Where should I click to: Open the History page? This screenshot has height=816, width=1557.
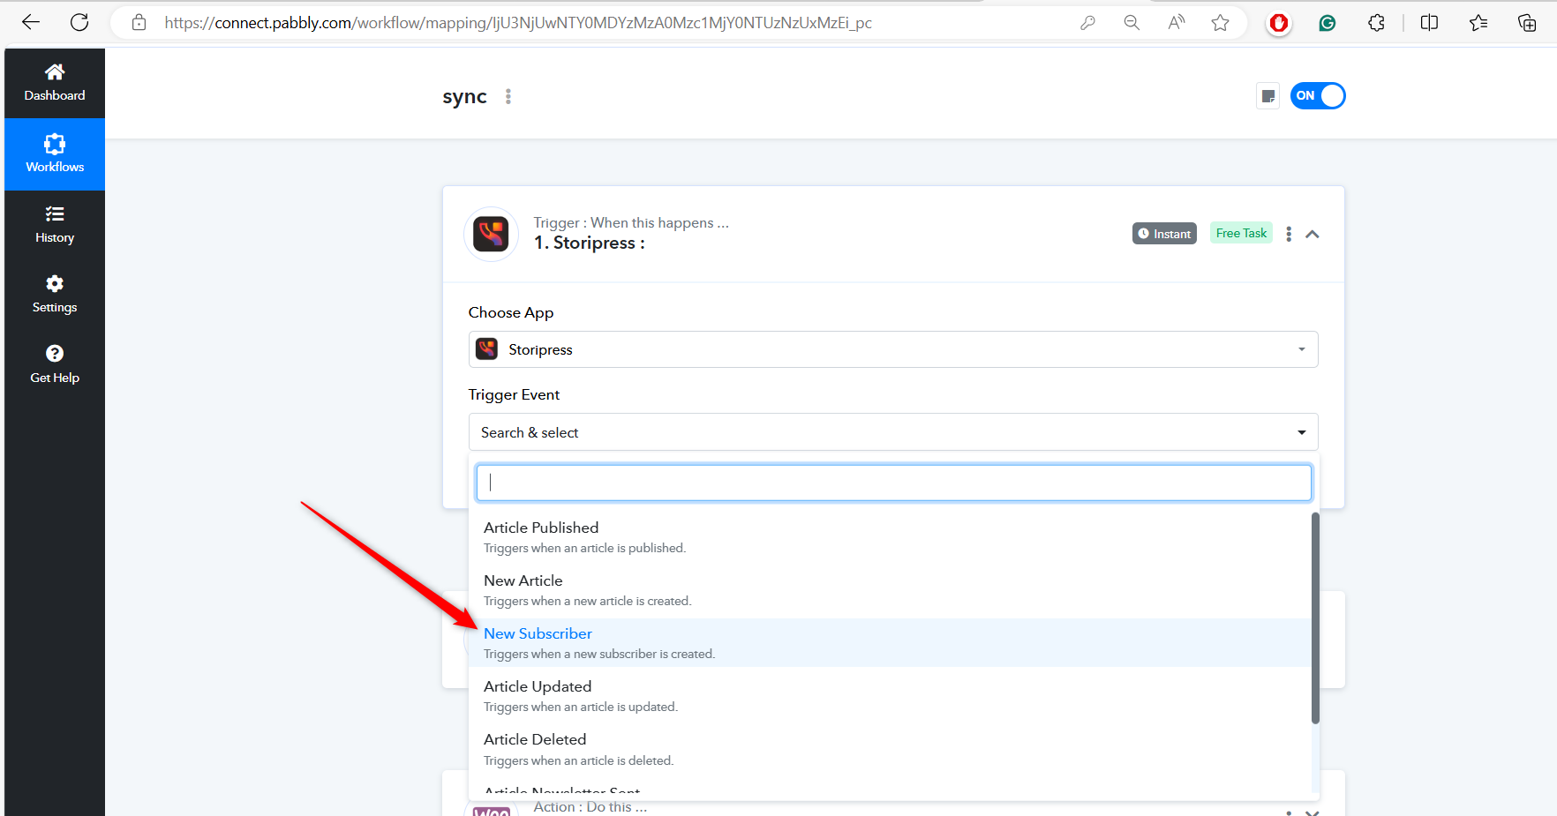tap(55, 224)
